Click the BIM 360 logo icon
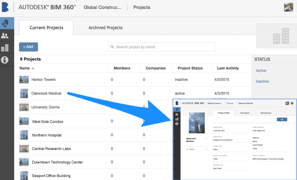Image resolution: width=297 pixels, height=180 pixels. tap(5, 7)
